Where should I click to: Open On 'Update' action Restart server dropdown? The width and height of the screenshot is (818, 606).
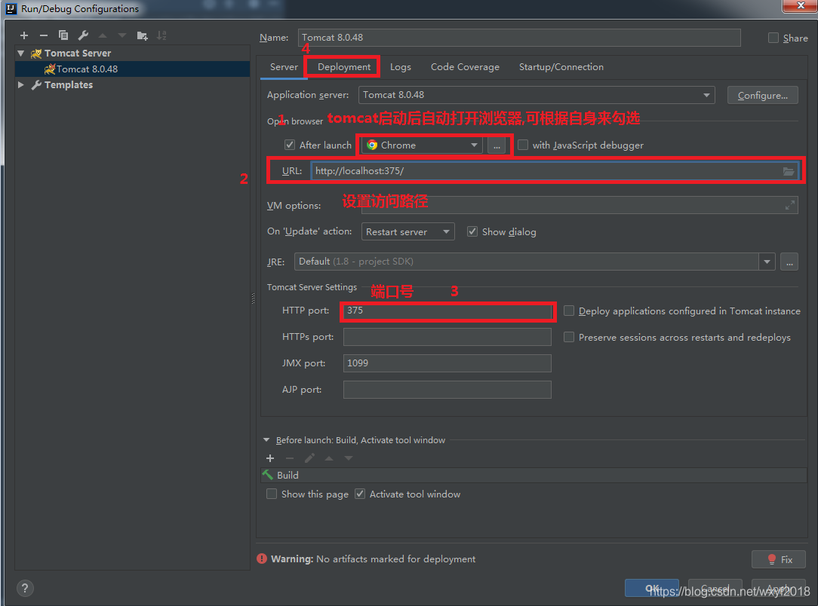[x=408, y=231]
